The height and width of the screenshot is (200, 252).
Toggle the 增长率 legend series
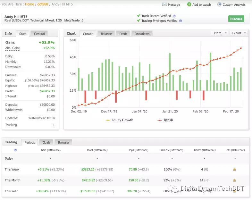(x=165, y=120)
